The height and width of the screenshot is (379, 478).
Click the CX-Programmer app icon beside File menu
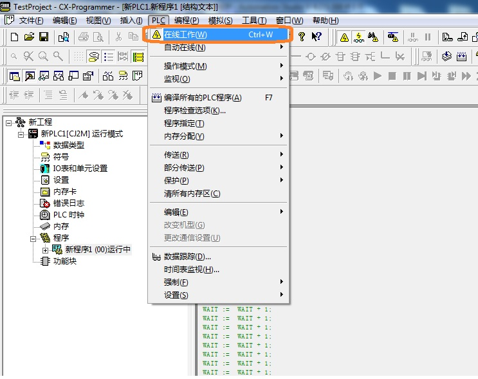pyautogui.click(x=9, y=20)
